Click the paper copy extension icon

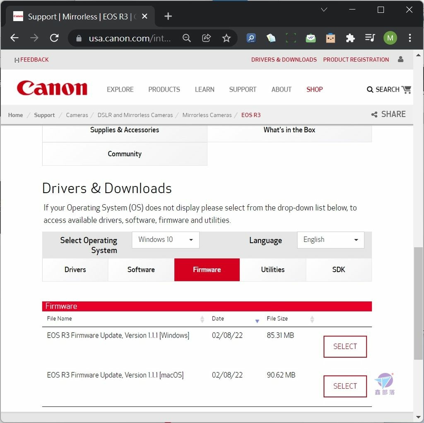pos(271,38)
